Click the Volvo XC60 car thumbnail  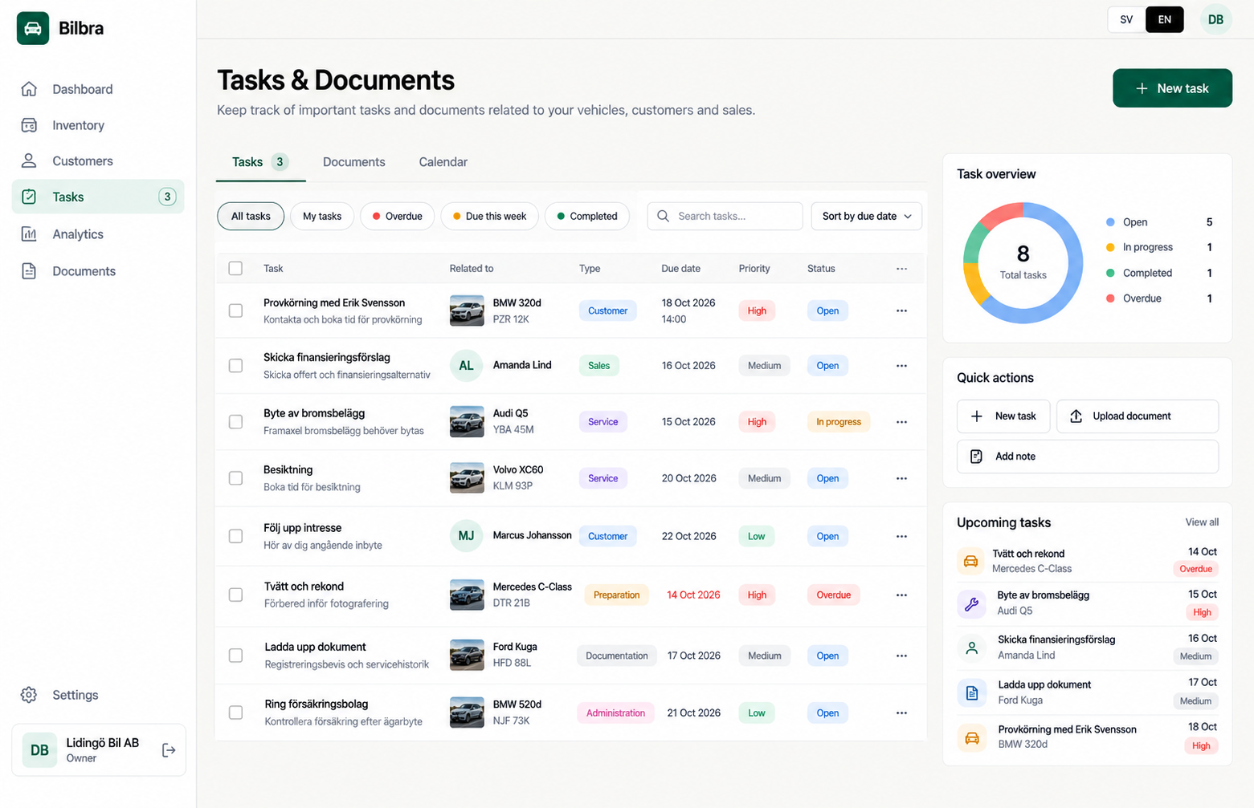pos(467,478)
